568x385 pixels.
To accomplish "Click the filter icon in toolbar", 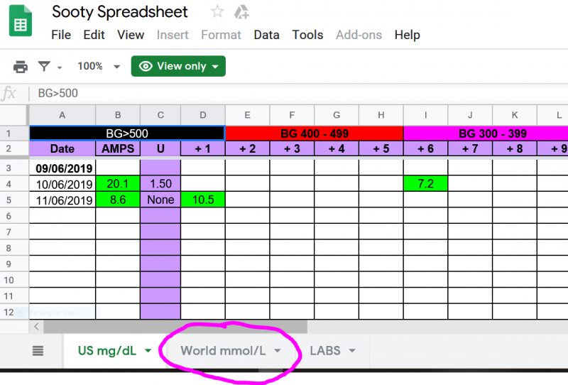I will (44, 66).
